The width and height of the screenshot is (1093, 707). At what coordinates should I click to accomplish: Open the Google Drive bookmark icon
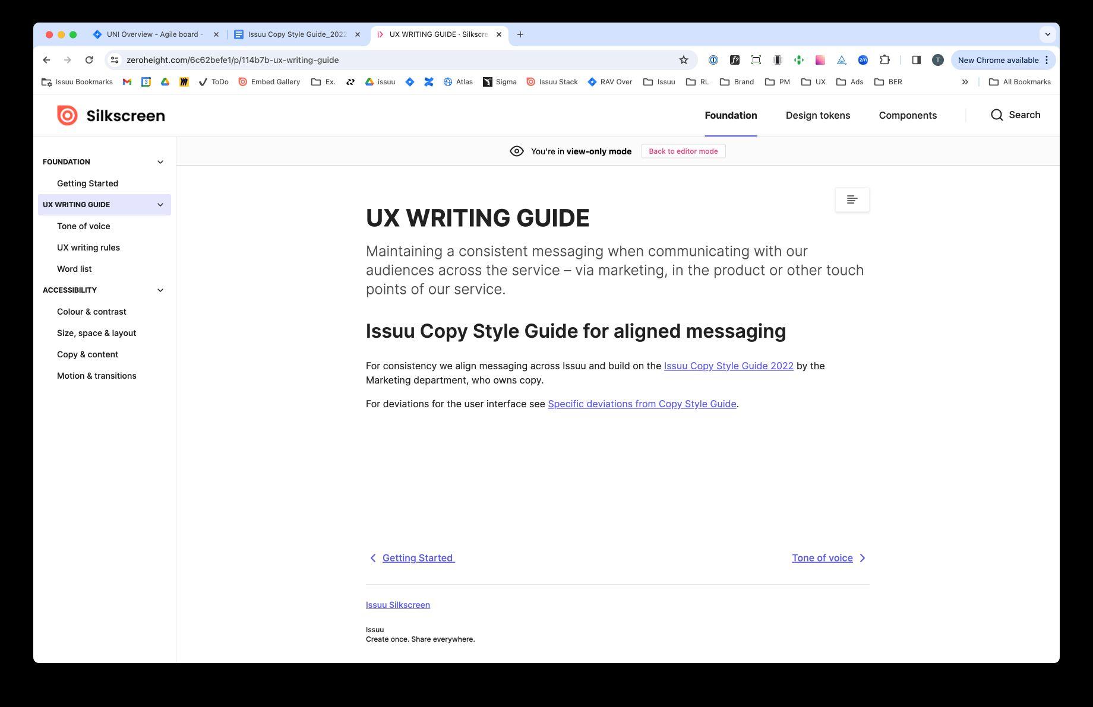pyautogui.click(x=165, y=82)
